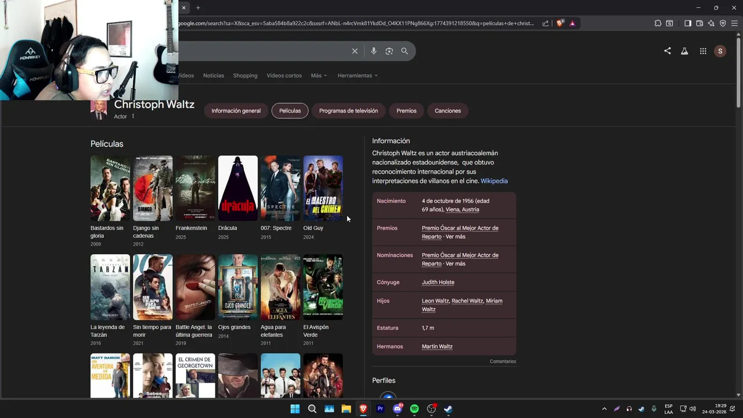Open the Old Guy movie poster
The image size is (743, 418).
click(323, 188)
